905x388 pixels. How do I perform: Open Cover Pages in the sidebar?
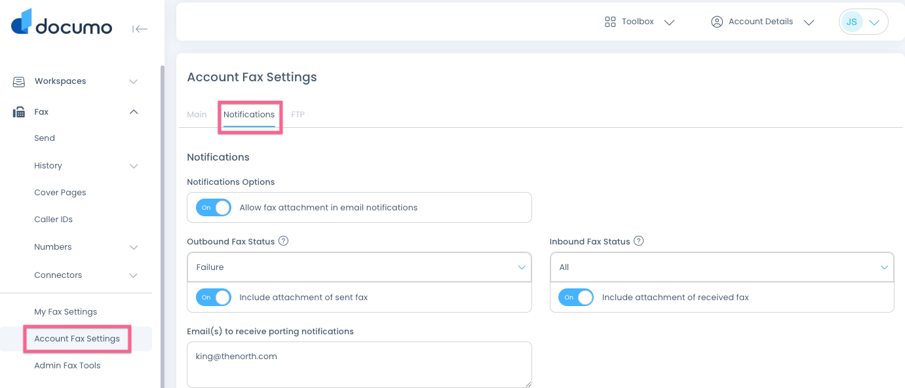point(60,193)
